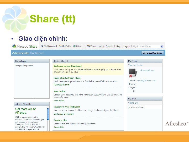Click Your Profile link under Your Profile

coord(59,100)
